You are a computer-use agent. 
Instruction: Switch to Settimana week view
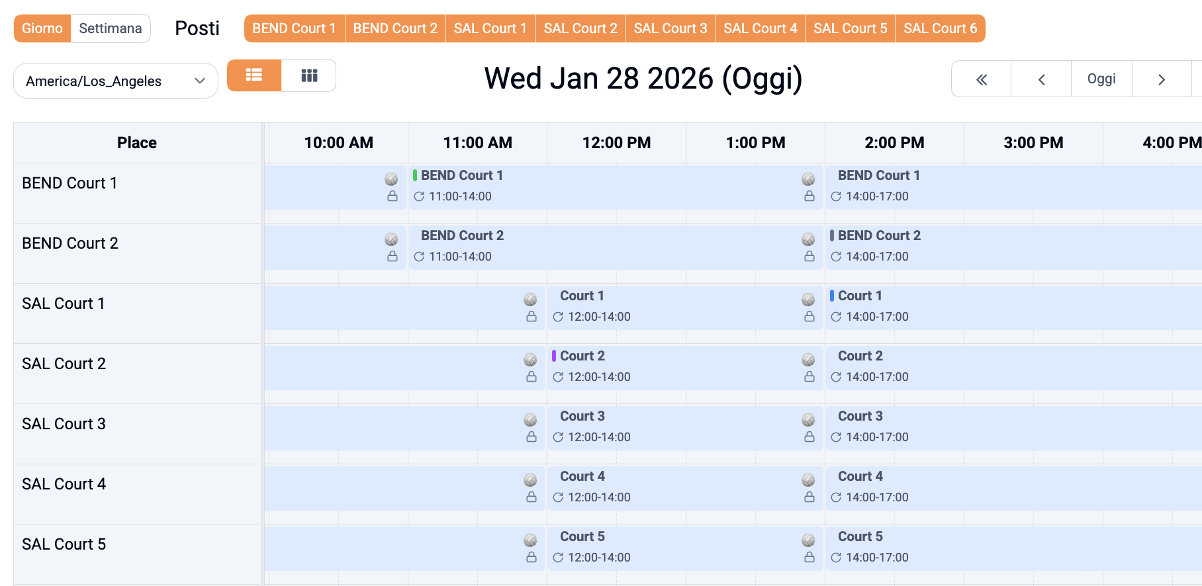coord(111,28)
